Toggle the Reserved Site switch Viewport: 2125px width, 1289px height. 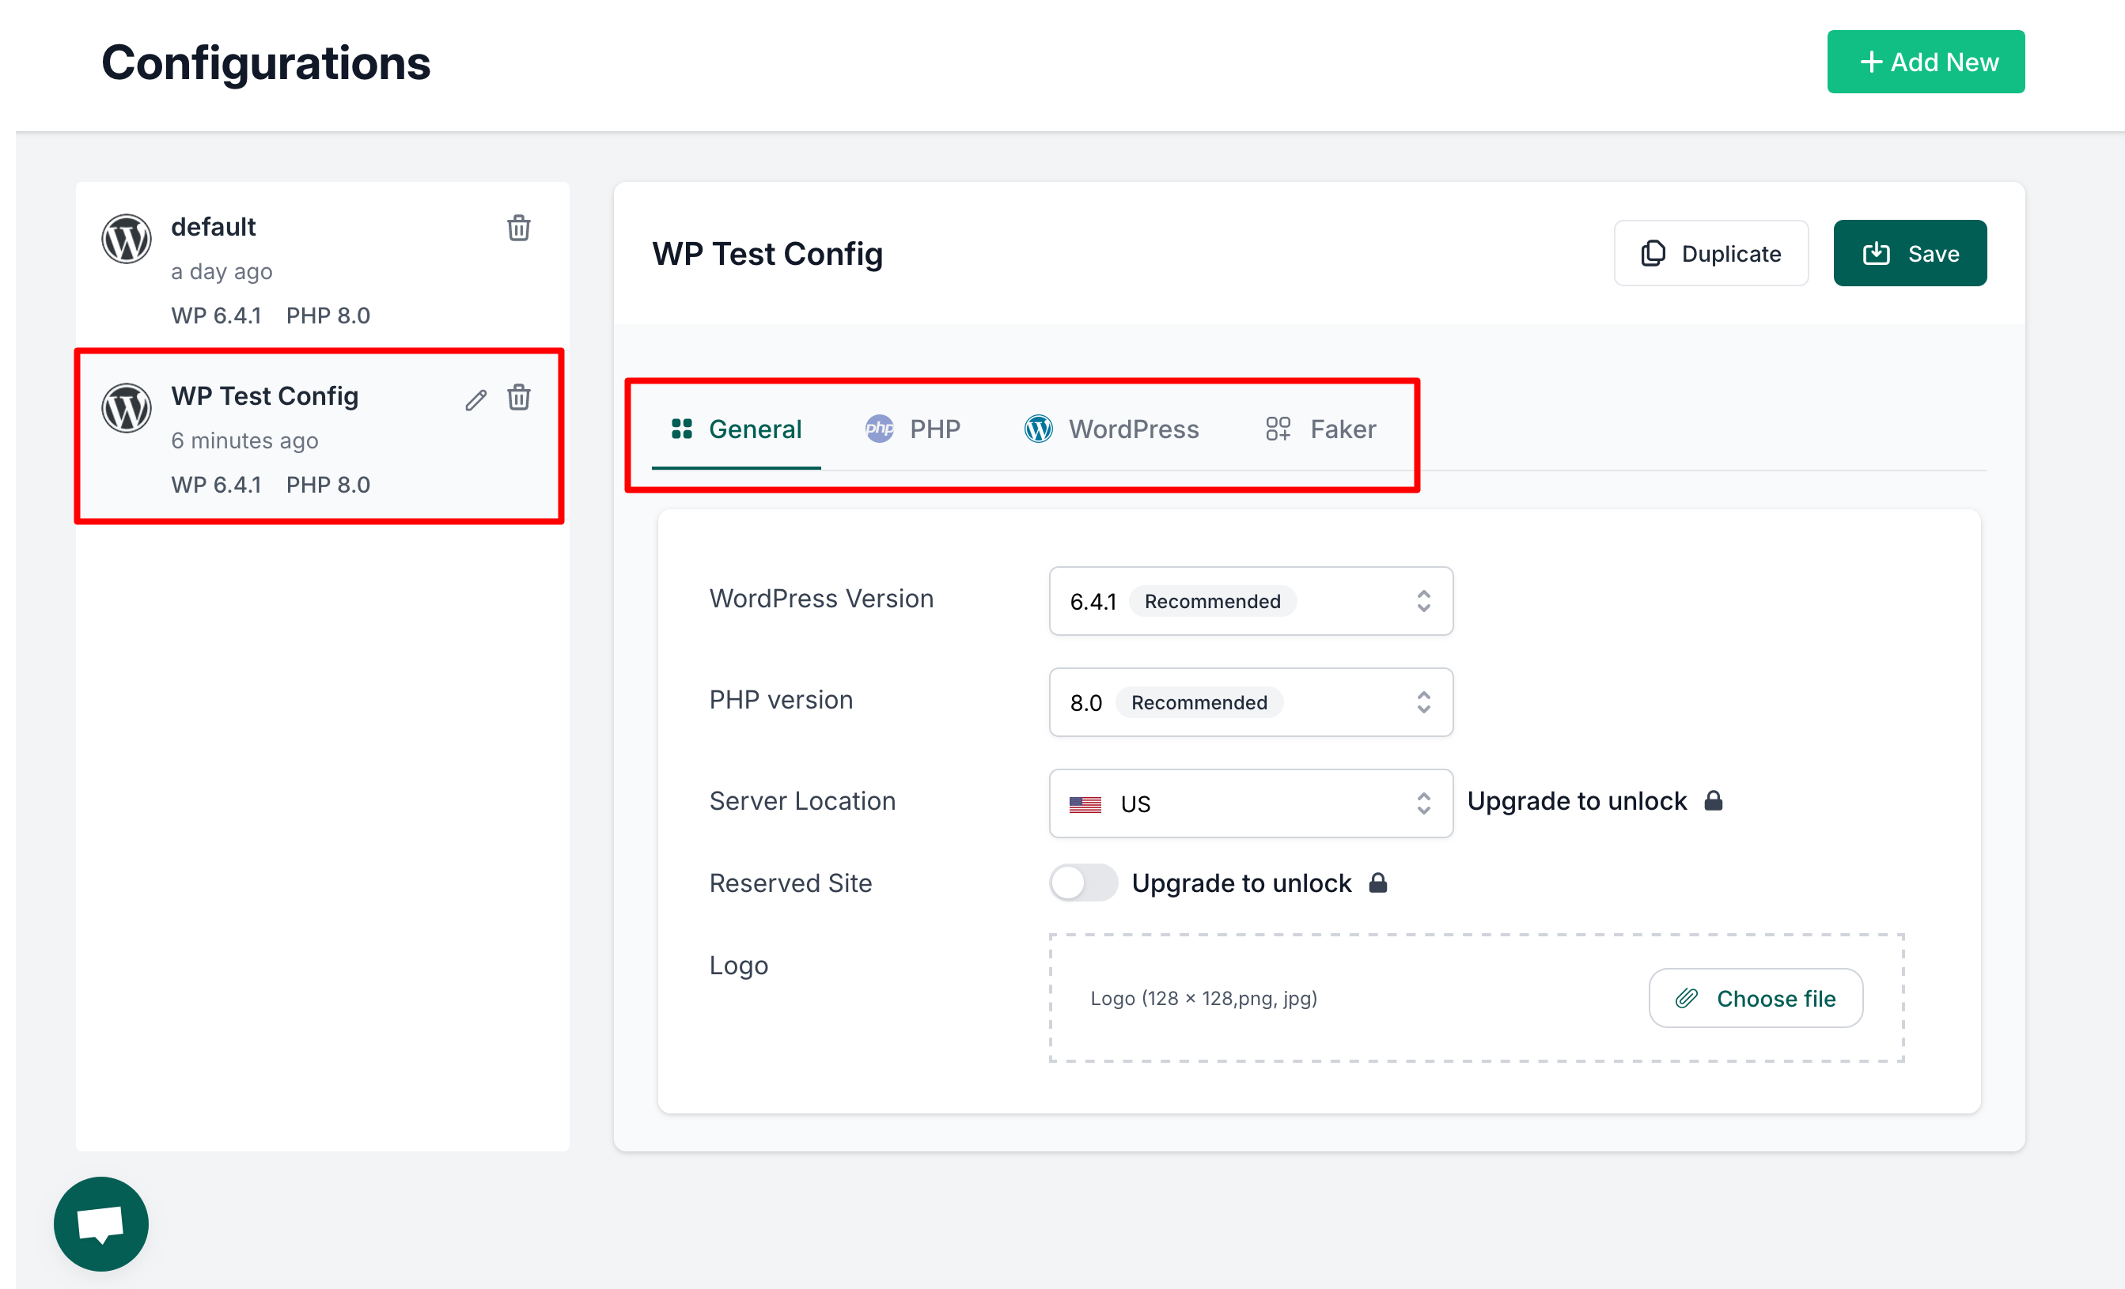(x=1083, y=882)
